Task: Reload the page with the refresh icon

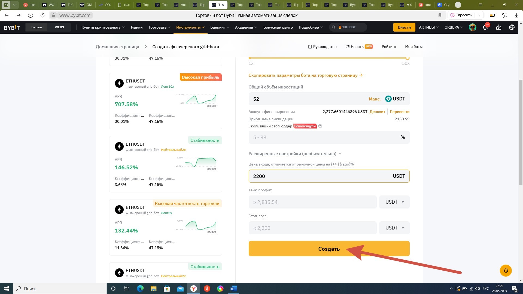Action: point(42,15)
